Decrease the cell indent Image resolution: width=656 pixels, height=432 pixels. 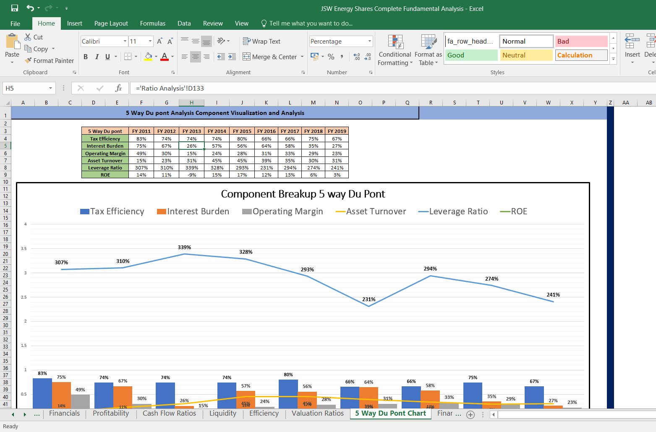(x=221, y=57)
